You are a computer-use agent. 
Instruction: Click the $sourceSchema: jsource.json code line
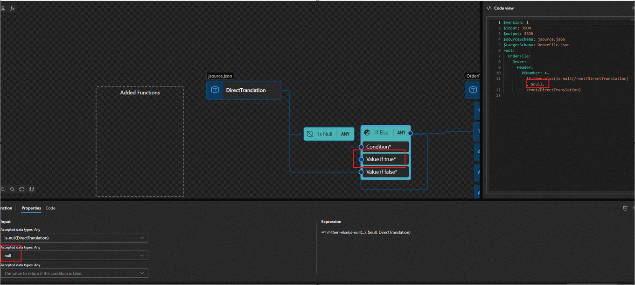(534, 39)
